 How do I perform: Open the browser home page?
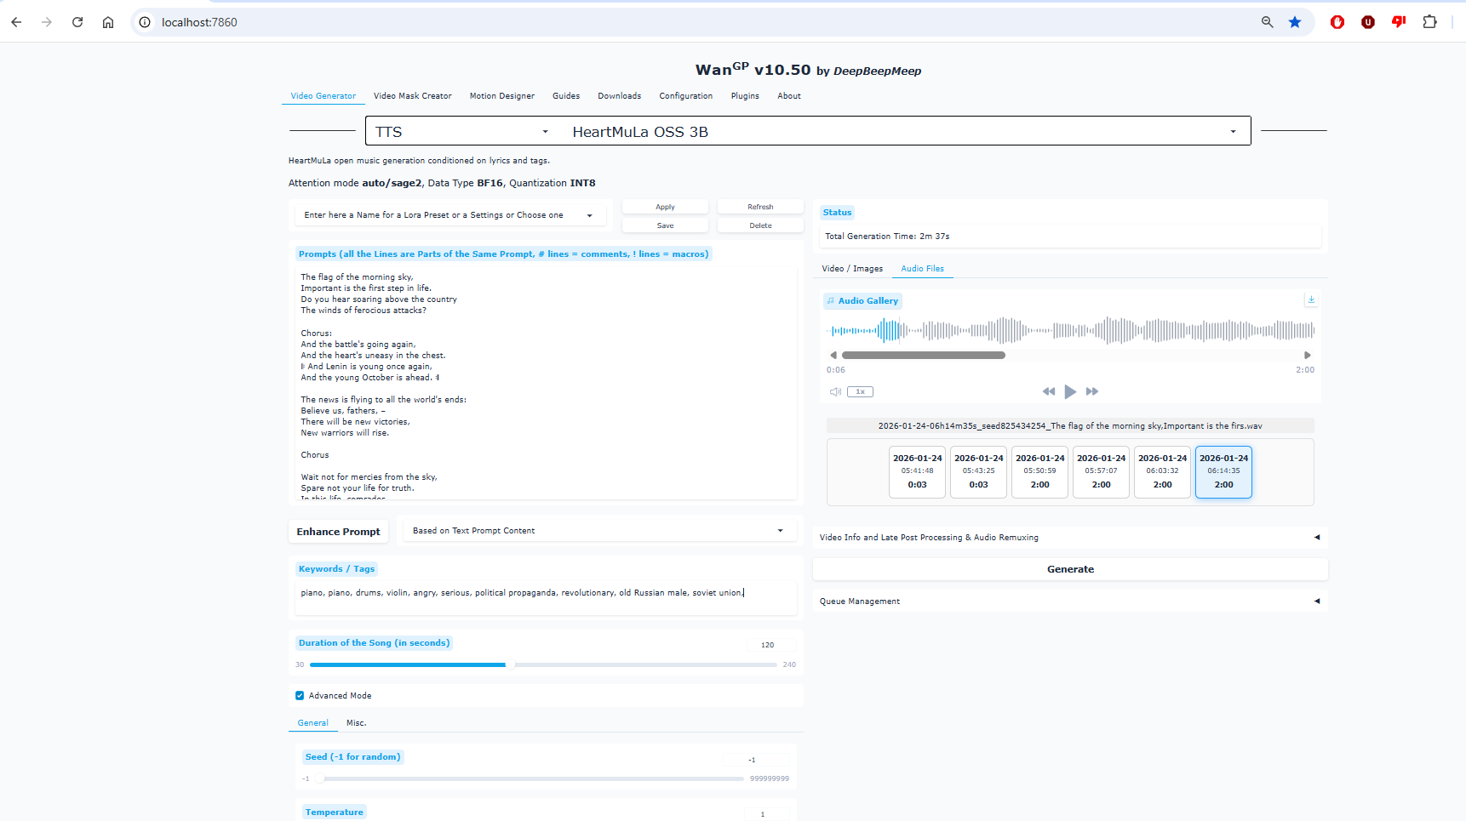point(108,22)
